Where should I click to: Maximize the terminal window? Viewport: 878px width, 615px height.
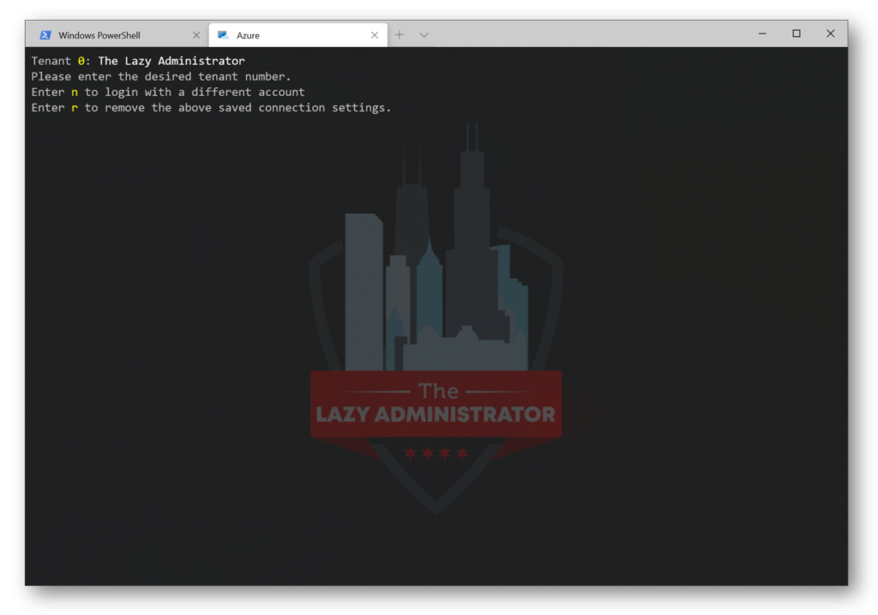pos(797,33)
